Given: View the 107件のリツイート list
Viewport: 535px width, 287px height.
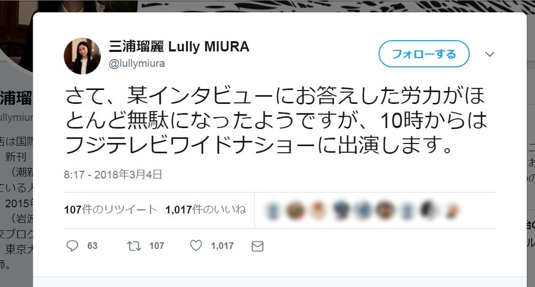Looking at the screenshot, I should [x=111, y=209].
